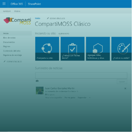
Task: Delete the post with X icon
Action: (125, 88)
